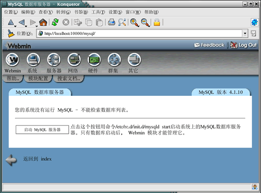Zoom out with the minus magnifier icon

pyautogui.click(x=145, y=23)
